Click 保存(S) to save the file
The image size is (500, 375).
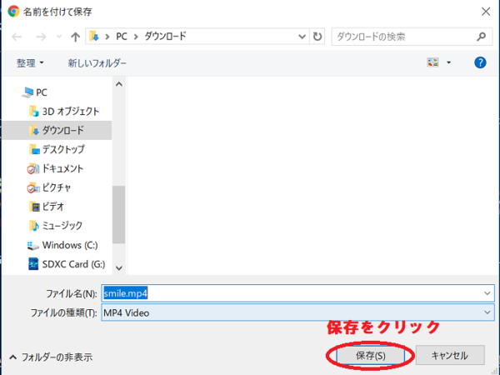pyautogui.click(x=370, y=355)
